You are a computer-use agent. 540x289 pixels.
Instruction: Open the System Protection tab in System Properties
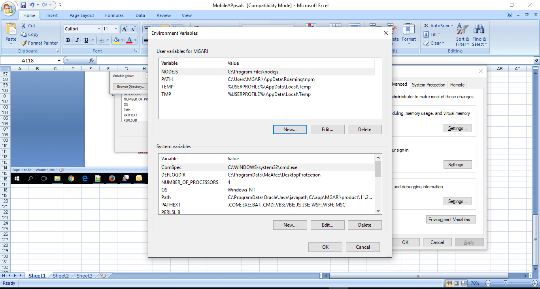click(x=429, y=84)
